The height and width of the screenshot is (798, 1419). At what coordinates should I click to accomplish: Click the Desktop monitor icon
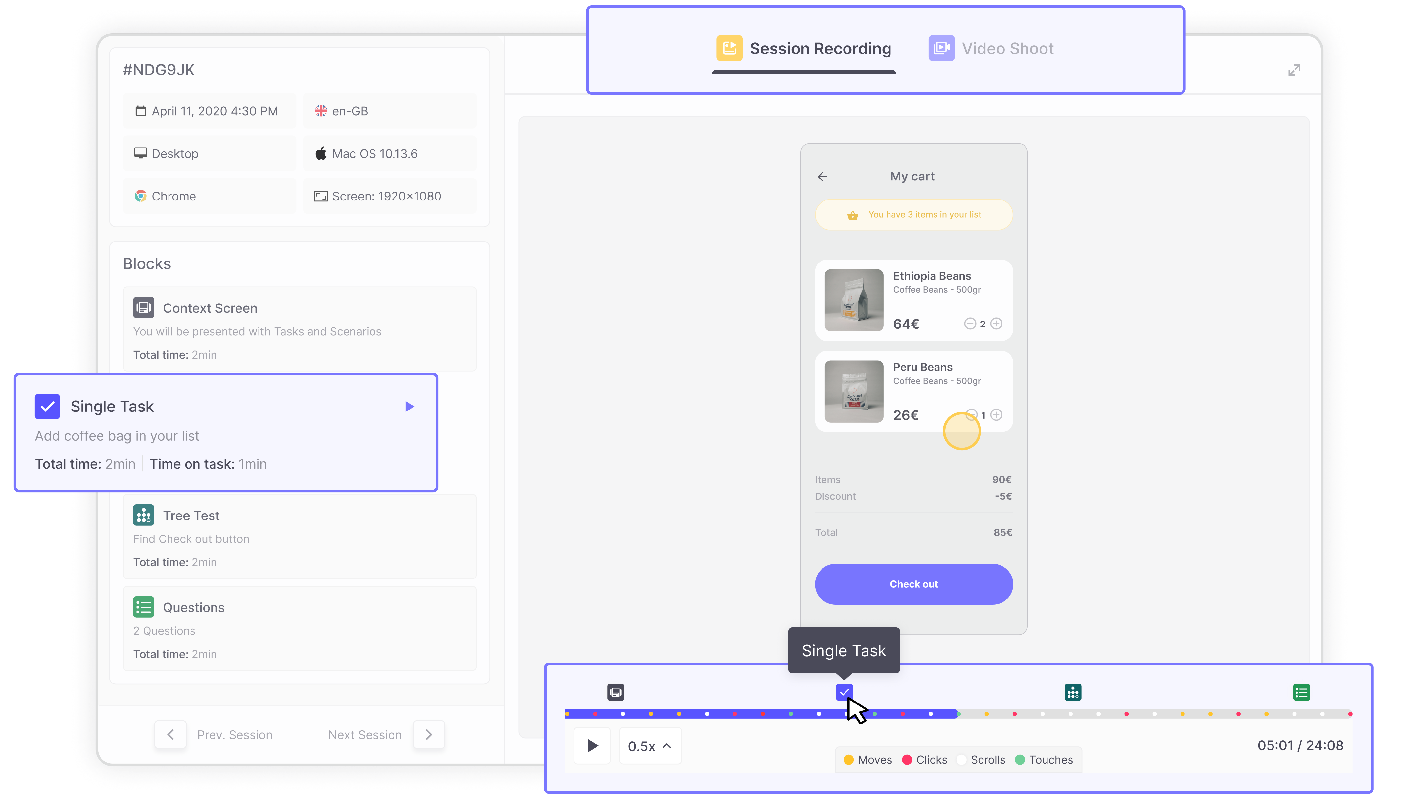141,153
